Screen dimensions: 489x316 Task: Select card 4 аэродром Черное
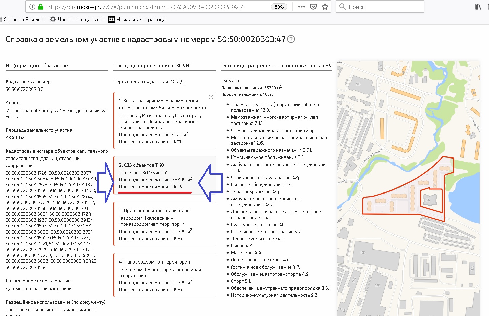pos(165,275)
